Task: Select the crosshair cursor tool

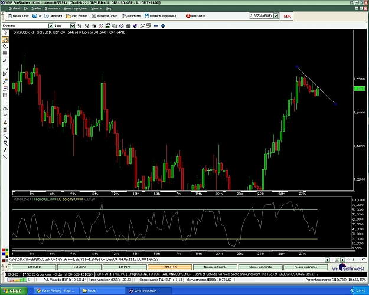Action: [x=5, y=101]
